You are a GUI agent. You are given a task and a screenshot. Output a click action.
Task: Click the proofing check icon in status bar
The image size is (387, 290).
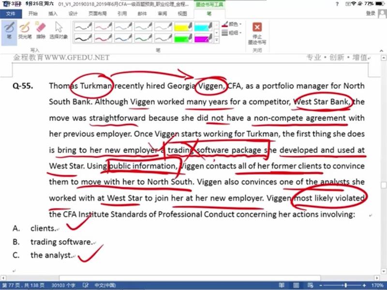pyautogui.click(x=86, y=285)
